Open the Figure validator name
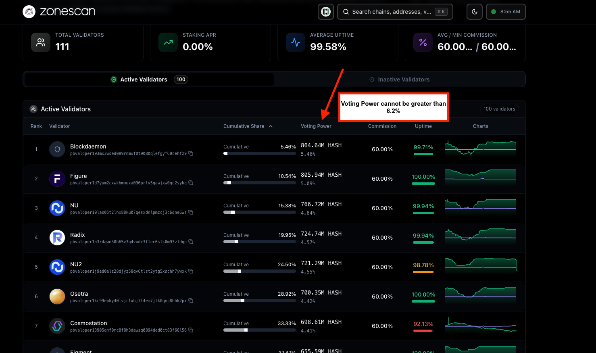This screenshot has height=353, width=596. click(79, 176)
